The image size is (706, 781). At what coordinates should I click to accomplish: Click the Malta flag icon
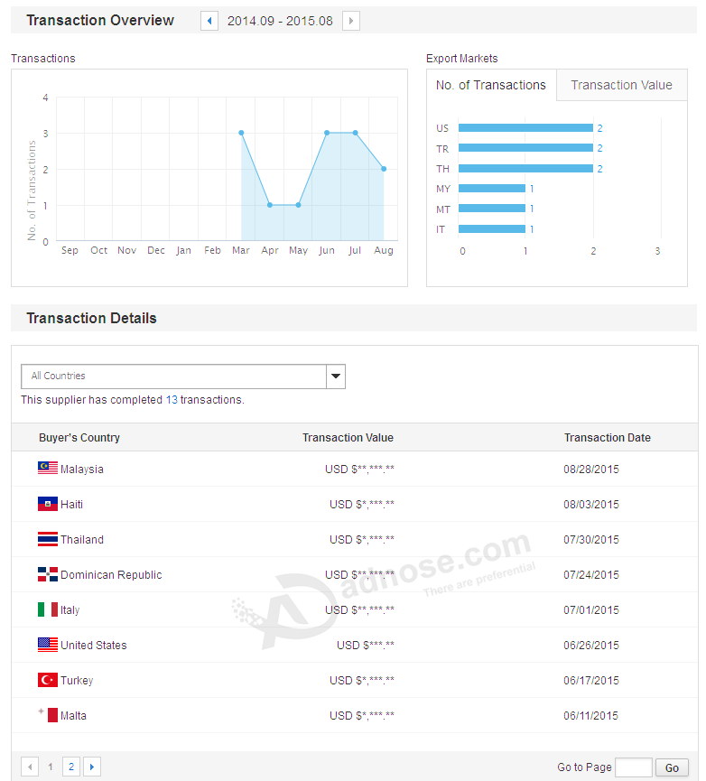[x=48, y=715]
